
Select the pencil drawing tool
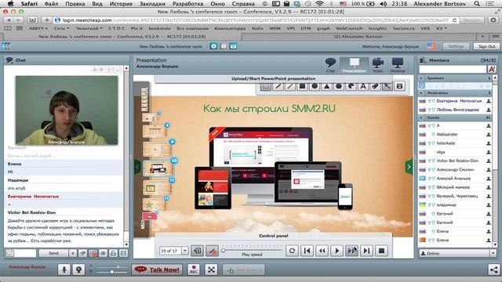click(278, 86)
